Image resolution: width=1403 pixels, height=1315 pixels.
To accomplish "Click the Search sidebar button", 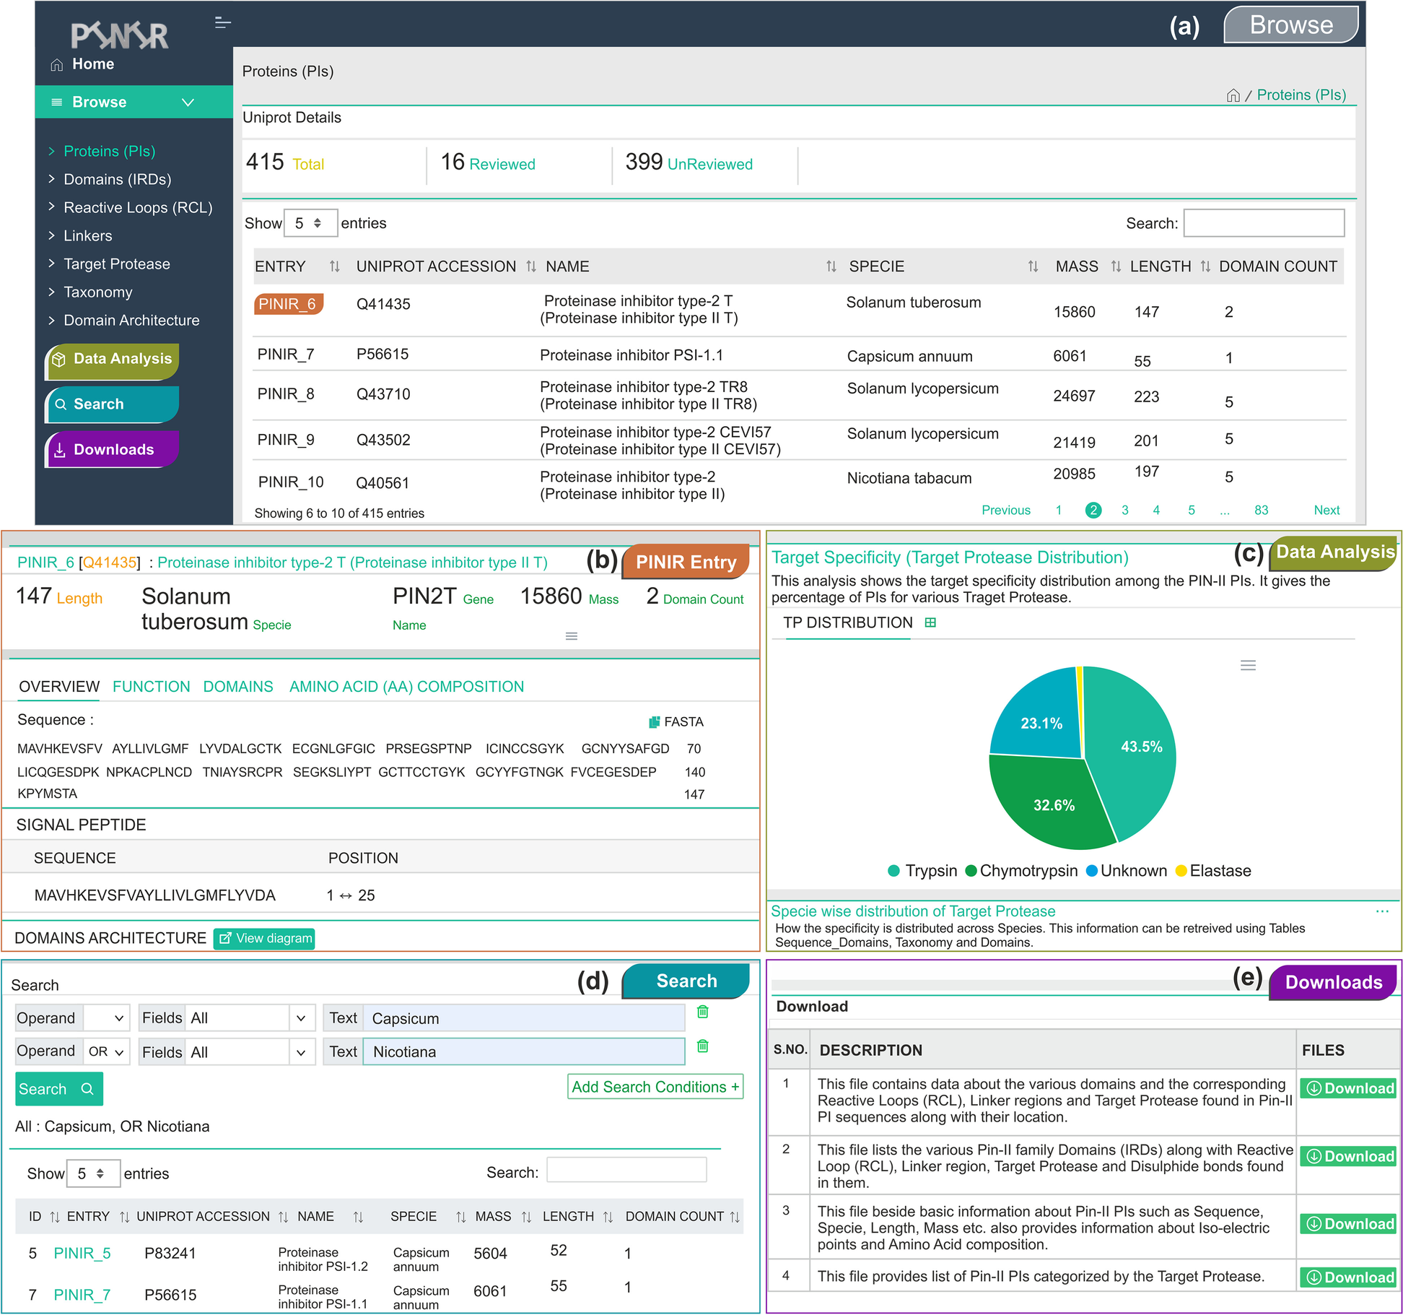I will coord(112,404).
